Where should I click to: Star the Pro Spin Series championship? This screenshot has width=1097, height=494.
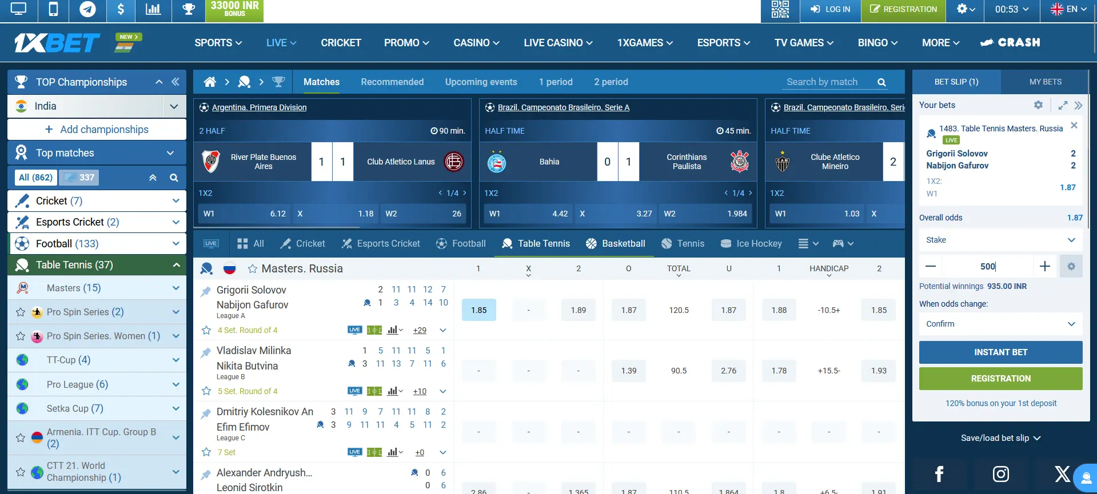tap(21, 312)
